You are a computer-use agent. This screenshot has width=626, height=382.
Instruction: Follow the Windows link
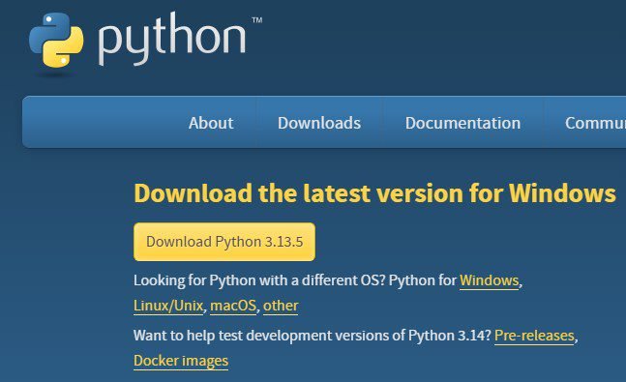[x=489, y=280]
